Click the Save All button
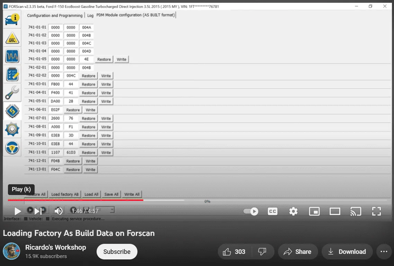Viewport: 394px width, 266px height. coord(111,194)
